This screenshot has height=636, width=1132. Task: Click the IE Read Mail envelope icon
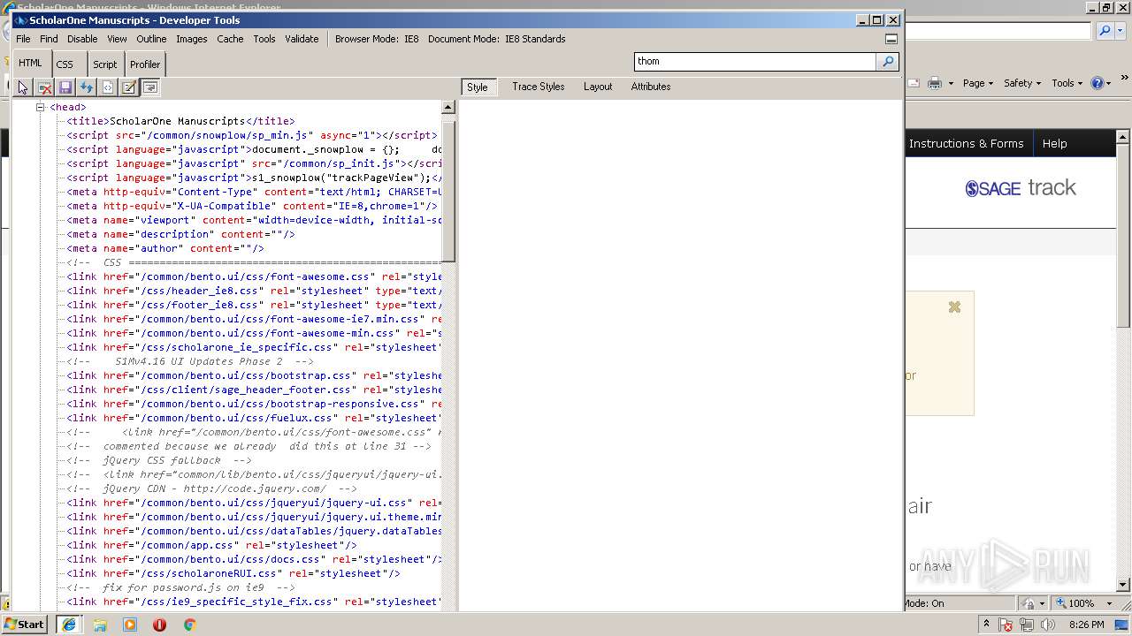[914, 83]
